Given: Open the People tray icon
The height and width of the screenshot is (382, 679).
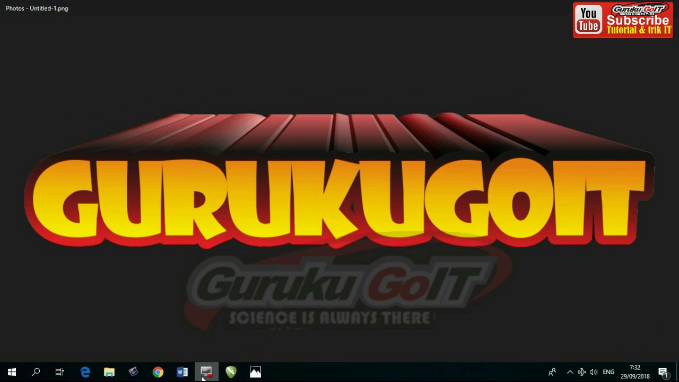Looking at the screenshot, I should pos(552,372).
